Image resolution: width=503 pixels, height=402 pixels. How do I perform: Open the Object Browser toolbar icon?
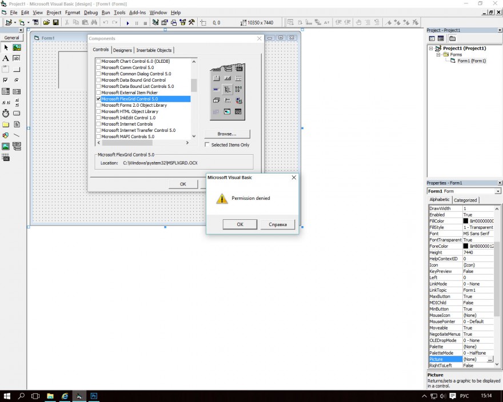pos(183,22)
